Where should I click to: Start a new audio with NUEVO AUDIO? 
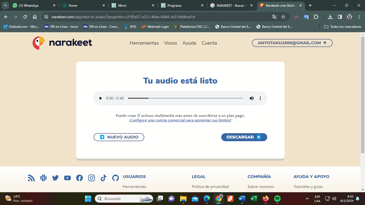click(x=119, y=137)
